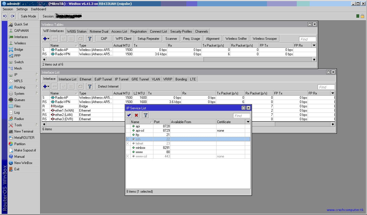Click the WPS Client button

(x=124, y=39)
